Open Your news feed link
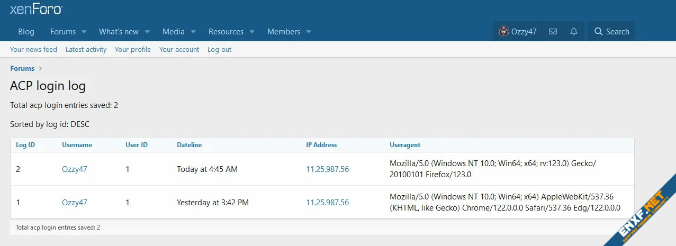 (33, 49)
